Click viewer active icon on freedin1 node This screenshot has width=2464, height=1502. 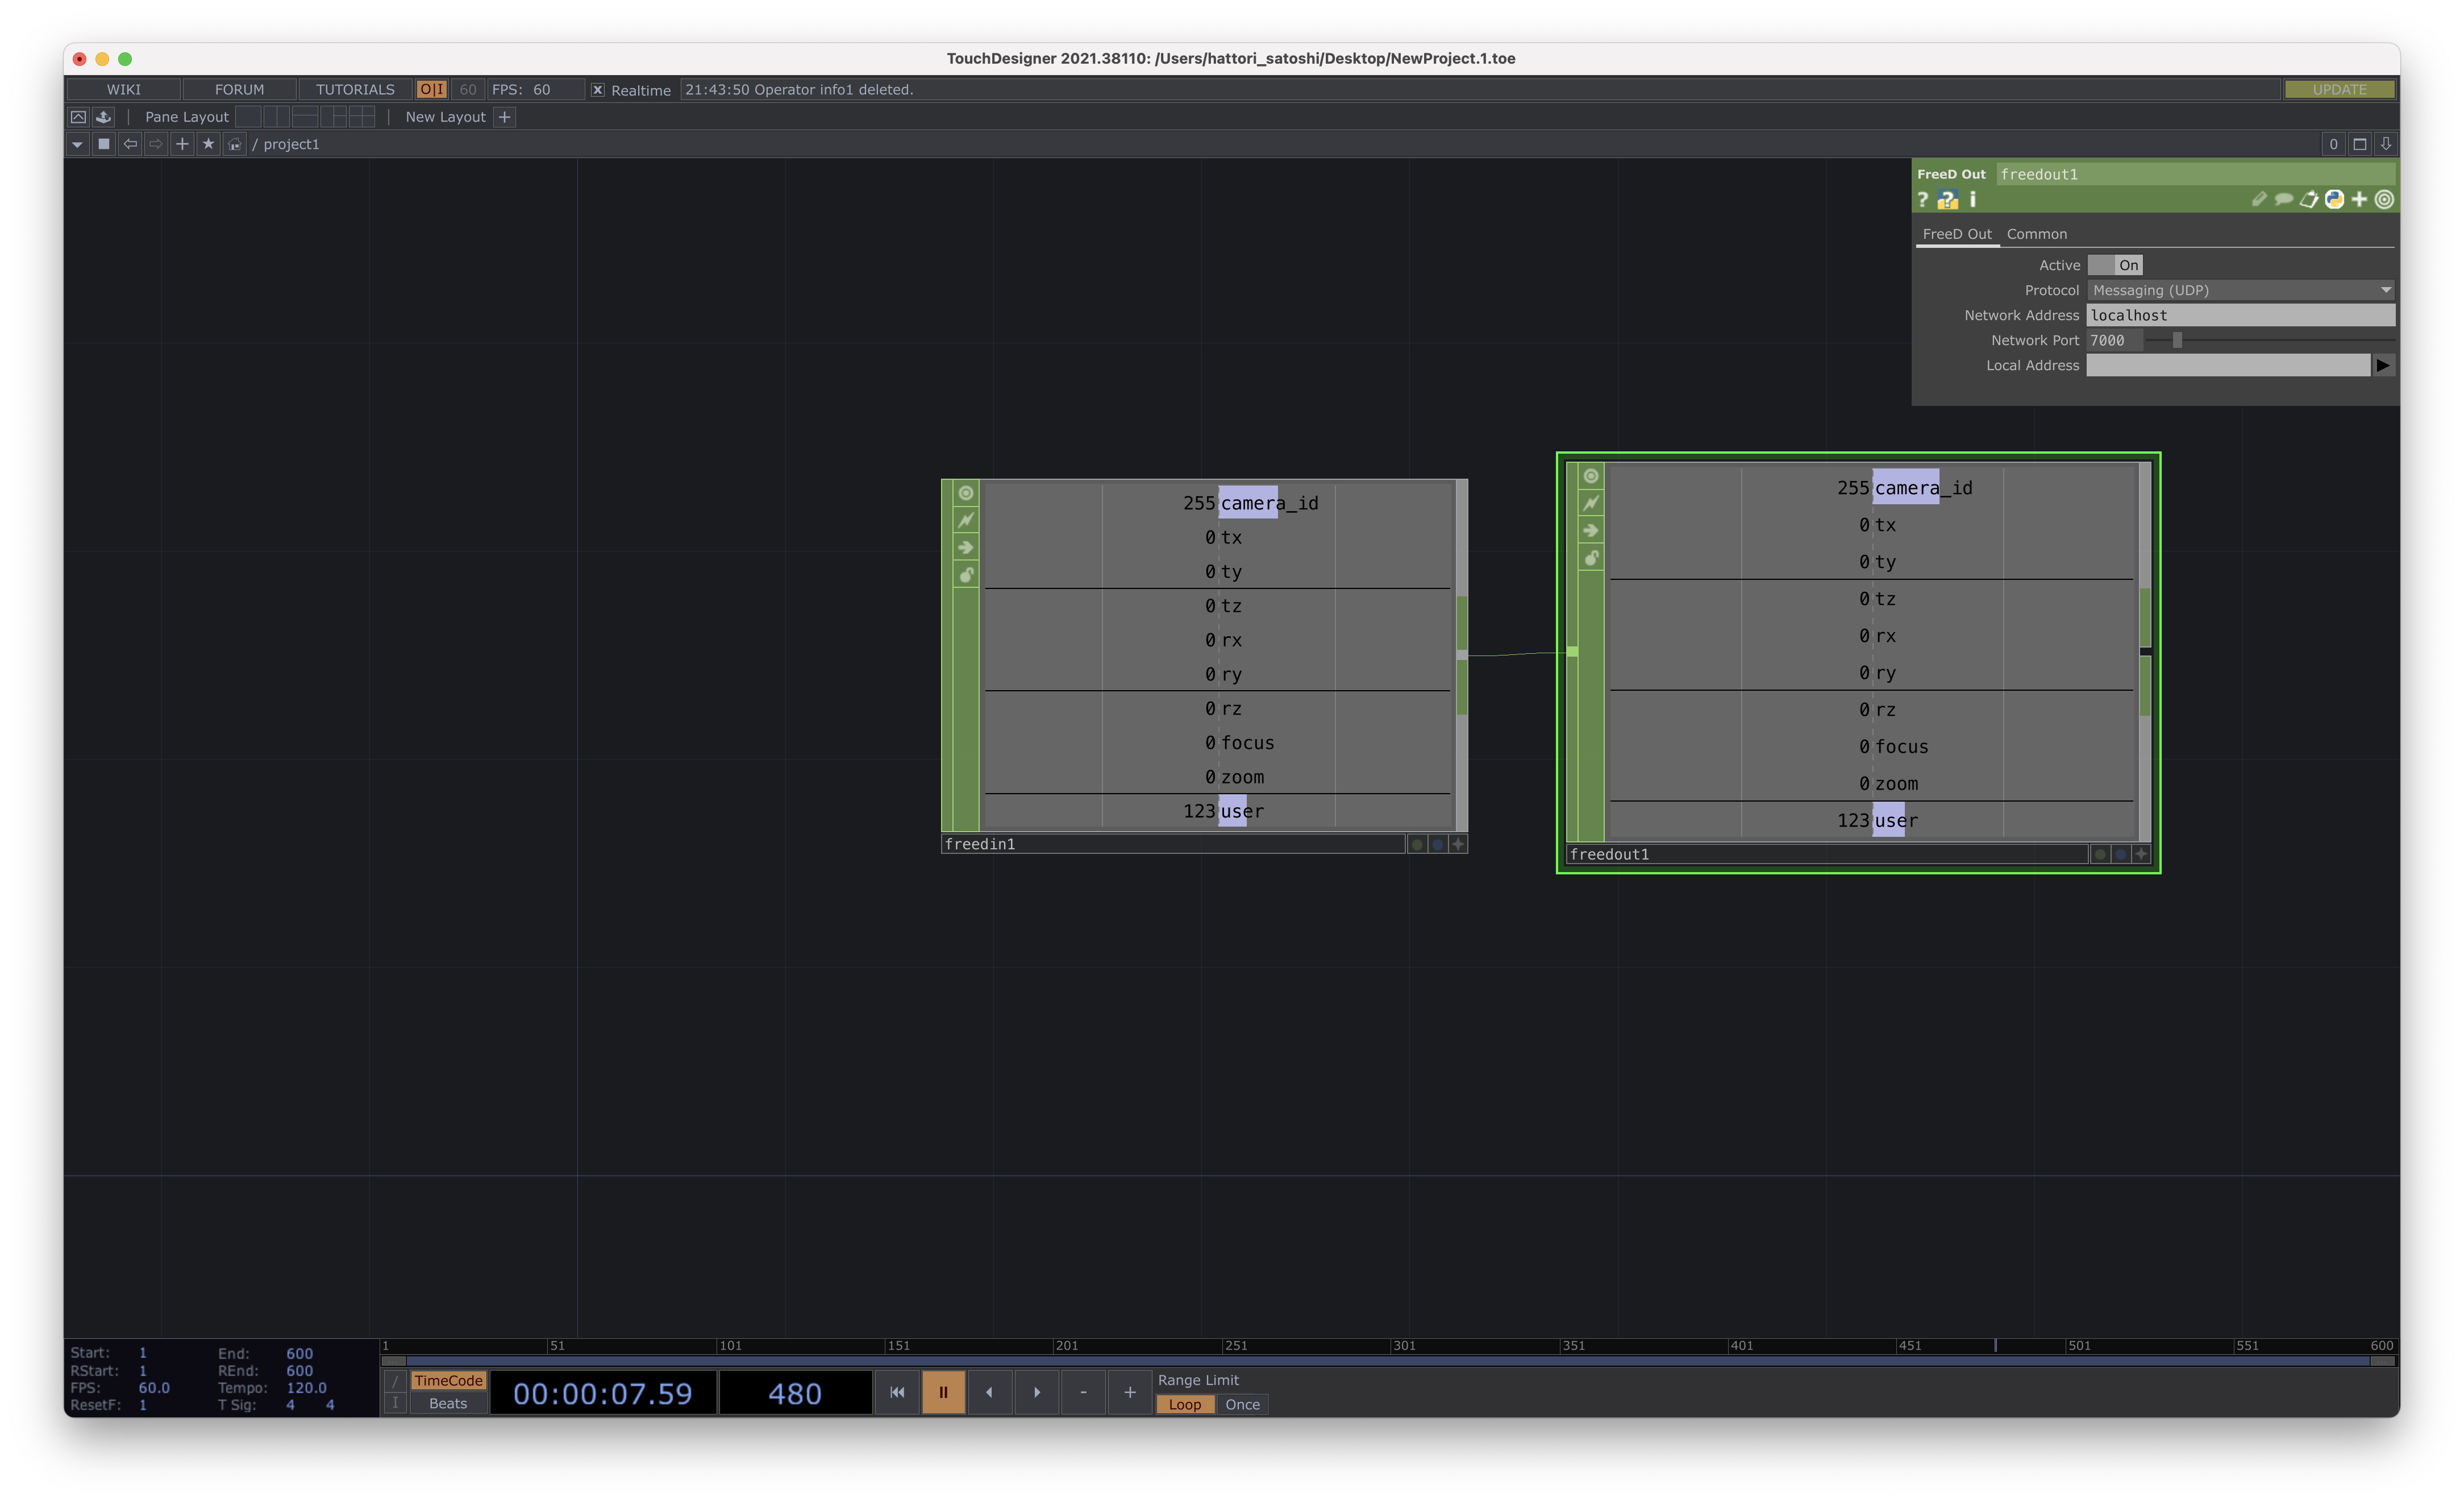point(966,493)
